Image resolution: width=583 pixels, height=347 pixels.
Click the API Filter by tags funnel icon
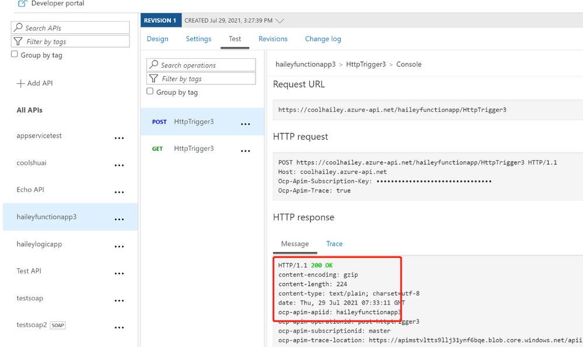click(x=18, y=41)
